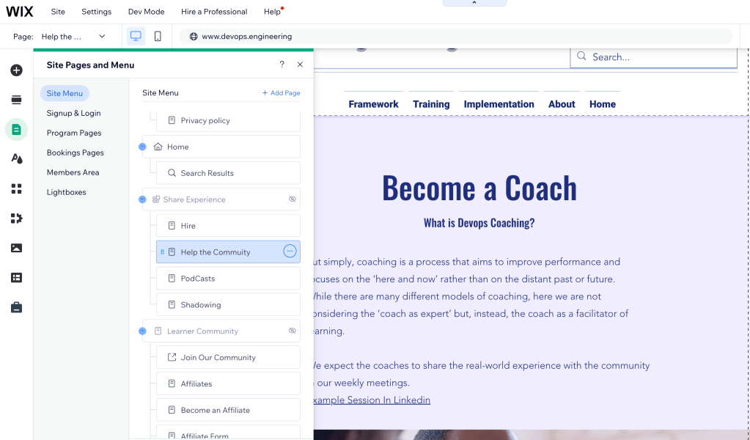Open the Help menu
The height and width of the screenshot is (440, 750).
(272, 12)
